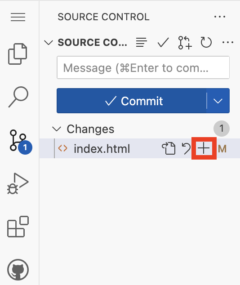Open the Run and Debug view

pyautogui.click(x=18, y=183)
